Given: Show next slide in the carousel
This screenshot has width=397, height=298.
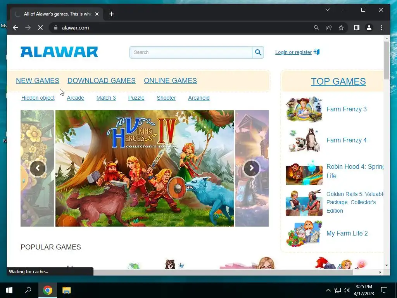Looking at the screenshot, I should click(251, 168).
